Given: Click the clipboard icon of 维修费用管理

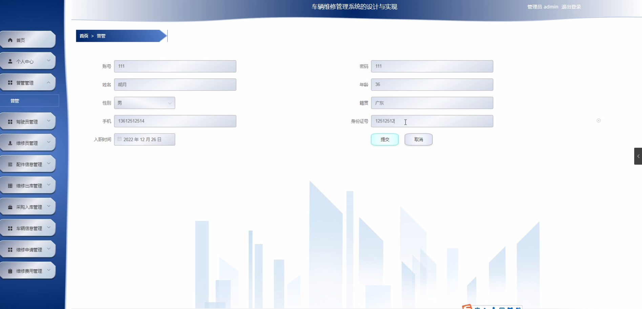Looking at the screenshot, I should 10,271.
